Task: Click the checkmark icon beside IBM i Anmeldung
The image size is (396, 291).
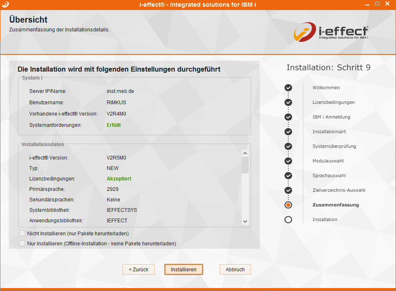Action: [x=288, y=117]
